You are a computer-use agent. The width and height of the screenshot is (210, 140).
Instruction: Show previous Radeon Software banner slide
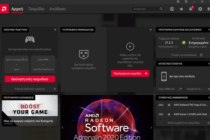coord(62,128)
